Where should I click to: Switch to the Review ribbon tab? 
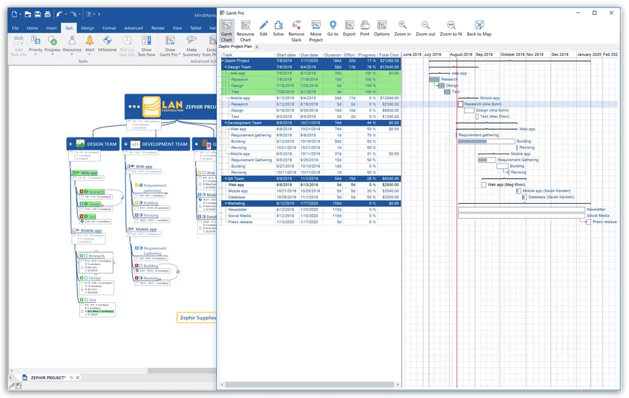point(158,28)
